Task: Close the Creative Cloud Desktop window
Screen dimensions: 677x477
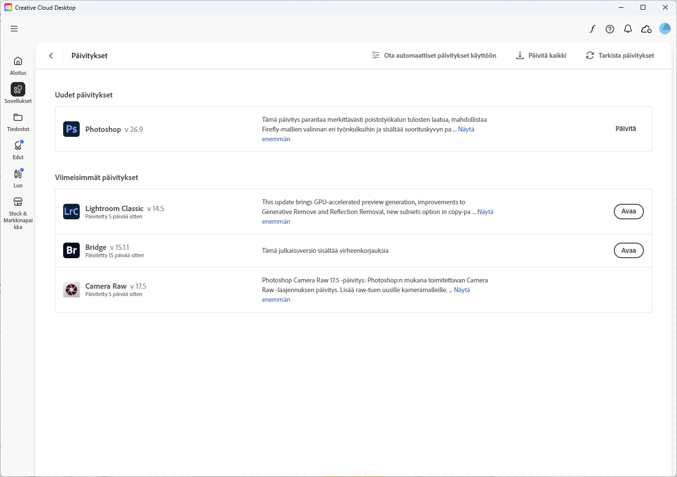Action: tap(665, 7)
